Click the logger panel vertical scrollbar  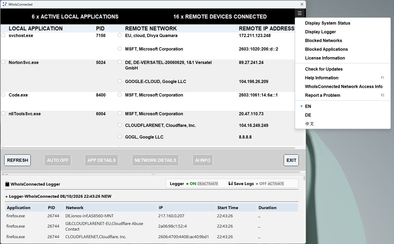[x=304, y=178]
